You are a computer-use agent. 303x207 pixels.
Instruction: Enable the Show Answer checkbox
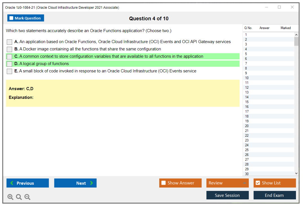[163, 183]
